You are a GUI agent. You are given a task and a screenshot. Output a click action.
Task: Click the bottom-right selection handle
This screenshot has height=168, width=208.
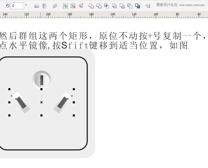coord(74,116)
